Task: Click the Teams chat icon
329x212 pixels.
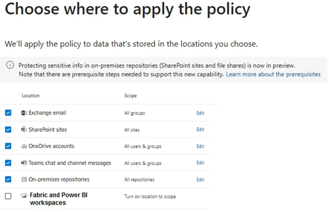Action: point(24,163)
